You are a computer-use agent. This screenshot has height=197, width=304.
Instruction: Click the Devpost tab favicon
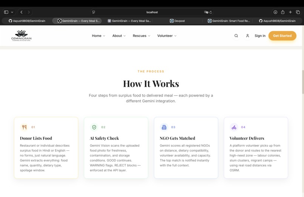click(x=172, y=21)
